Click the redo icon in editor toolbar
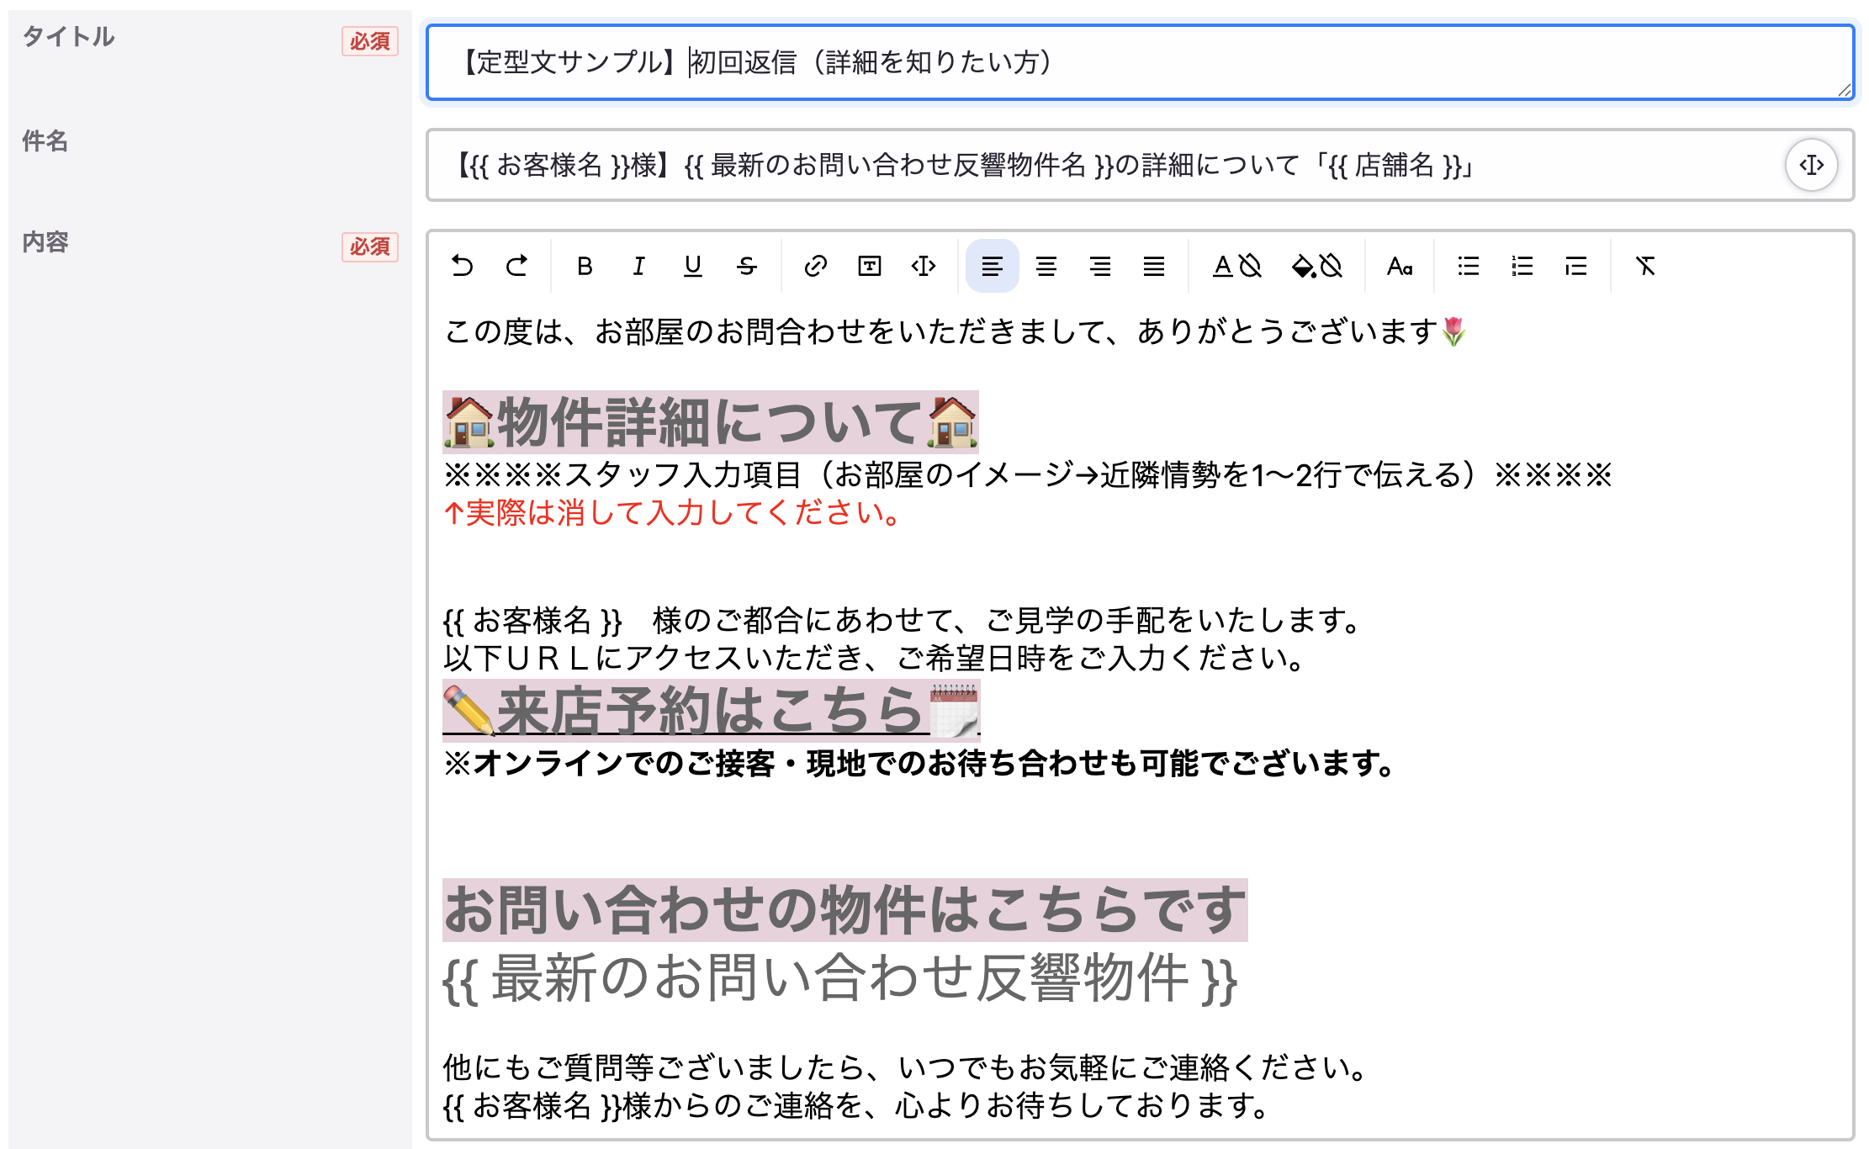Image resolution: width=1869 pixels, height=1149 pixels. (x=516, y=266)
